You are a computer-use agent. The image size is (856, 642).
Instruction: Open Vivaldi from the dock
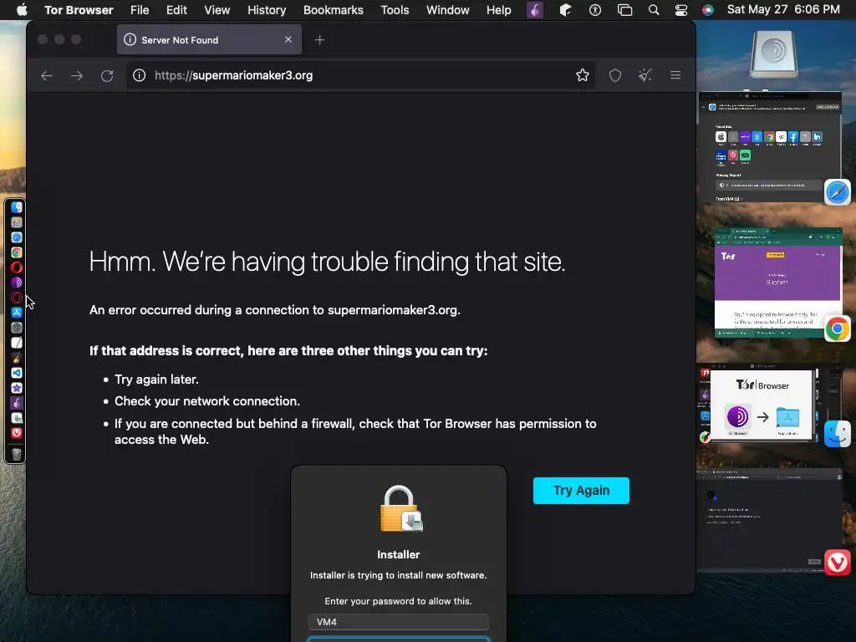coord(17,433)
